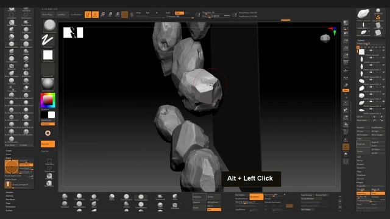Toggle the orange Draw mode button
The image size is (390, 219).
[95, 15]
